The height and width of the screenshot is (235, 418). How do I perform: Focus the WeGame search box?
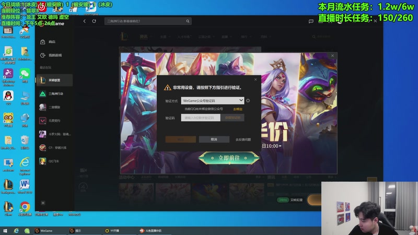pos(148,21)
